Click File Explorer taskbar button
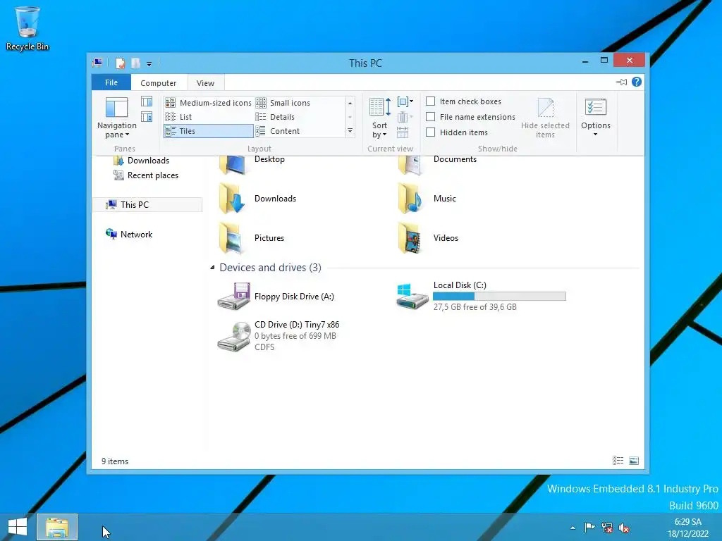722x541 pixels. tap(57, 527)
